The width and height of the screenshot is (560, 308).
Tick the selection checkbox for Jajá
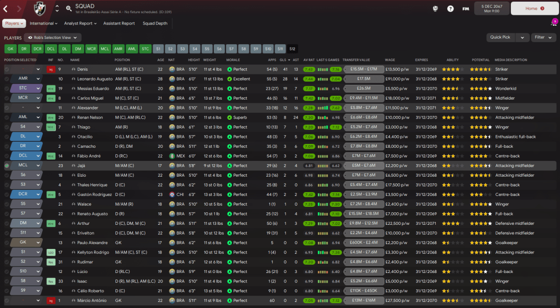7,165
